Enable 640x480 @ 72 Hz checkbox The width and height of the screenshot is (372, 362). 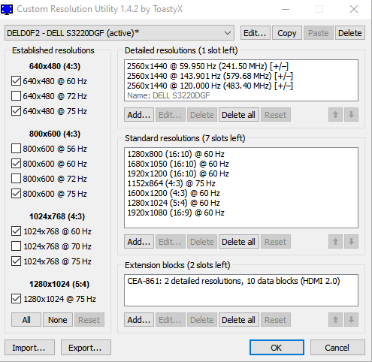16,96
